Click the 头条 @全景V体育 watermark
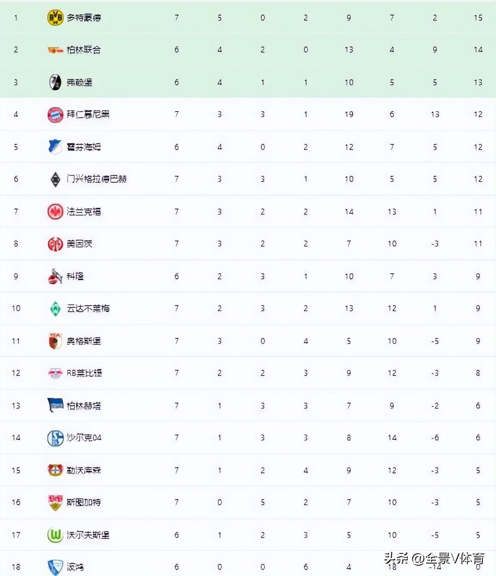Screen dimensions: 496x576 coord(434,559)
